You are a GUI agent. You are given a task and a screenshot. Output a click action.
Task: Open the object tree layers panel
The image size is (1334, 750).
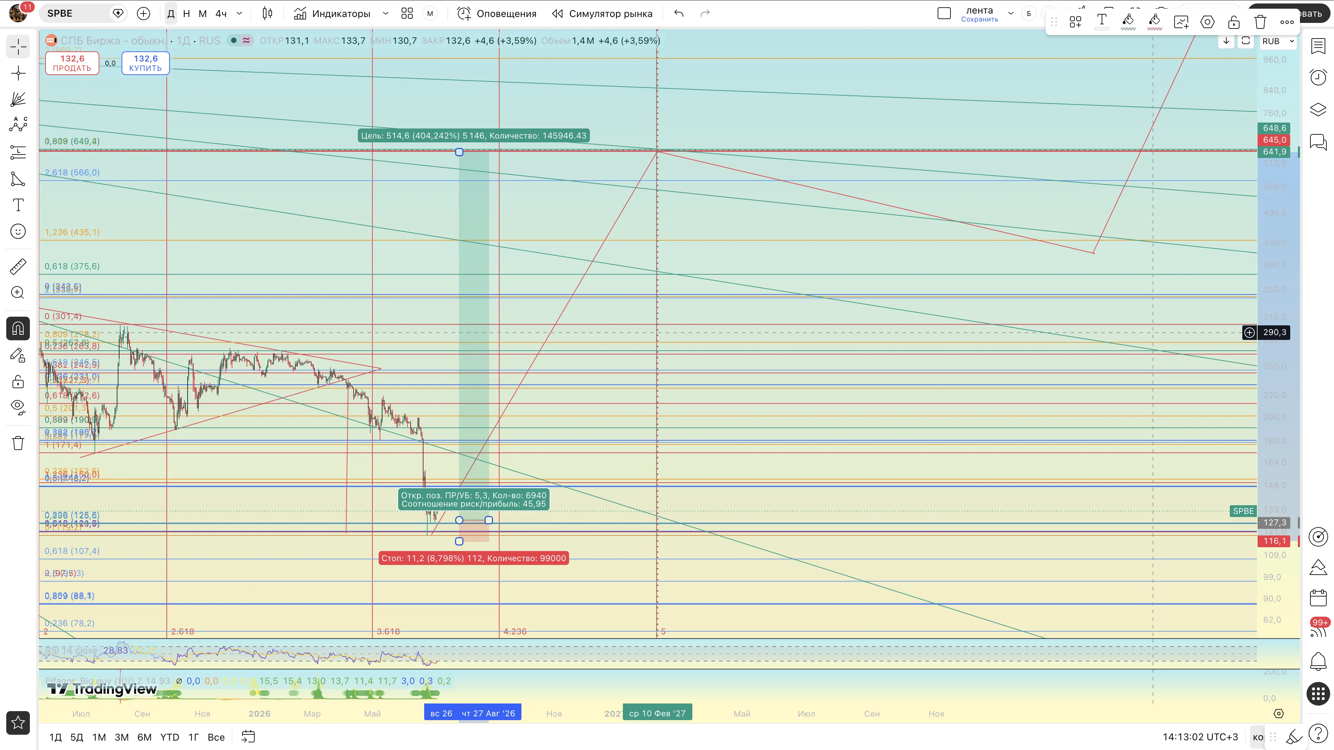(1318, 109)
